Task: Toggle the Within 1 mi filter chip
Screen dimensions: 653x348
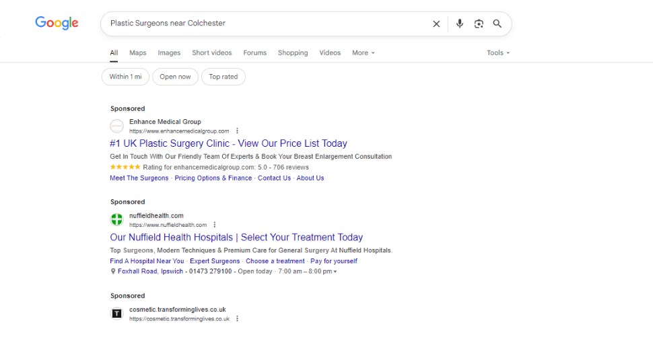Action: tap(125, 77)
